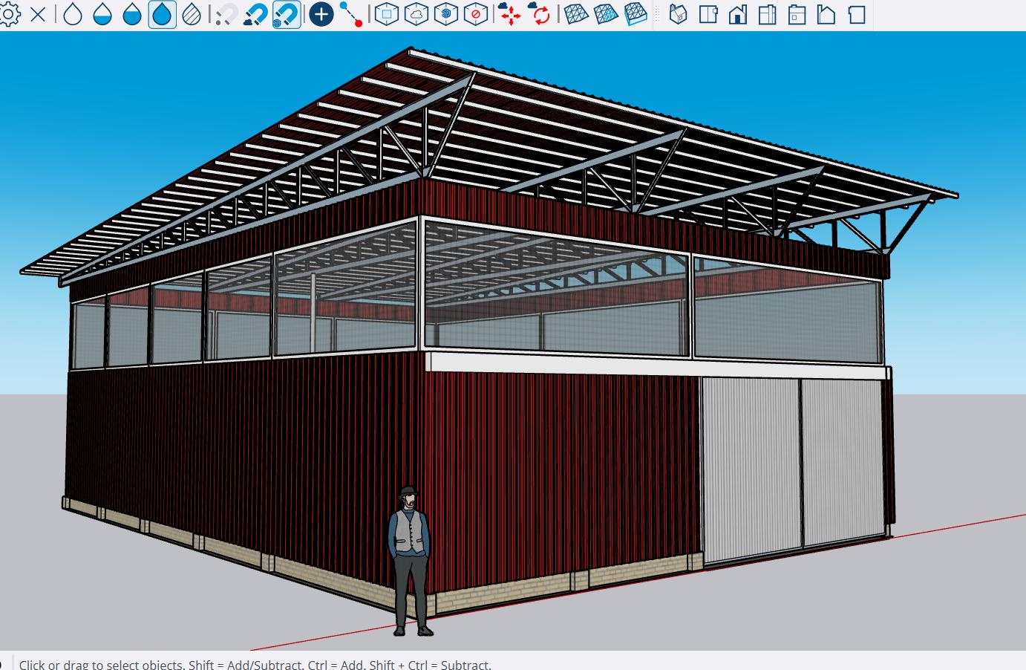Open settings via the gear icon

point(9,14)
